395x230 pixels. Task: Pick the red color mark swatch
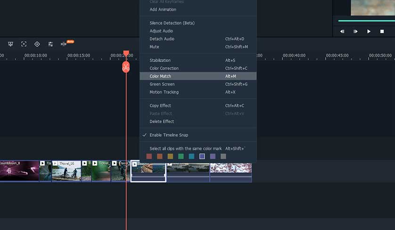(x=149, y=156)
